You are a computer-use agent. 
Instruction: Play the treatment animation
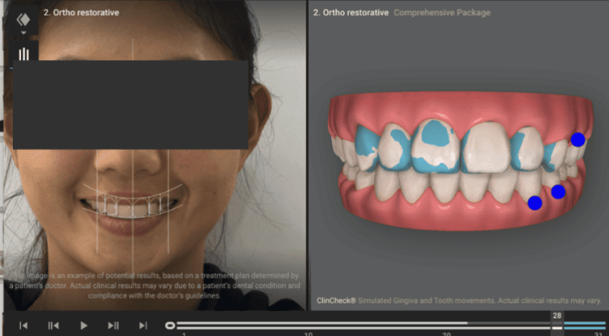pos(84,325)
